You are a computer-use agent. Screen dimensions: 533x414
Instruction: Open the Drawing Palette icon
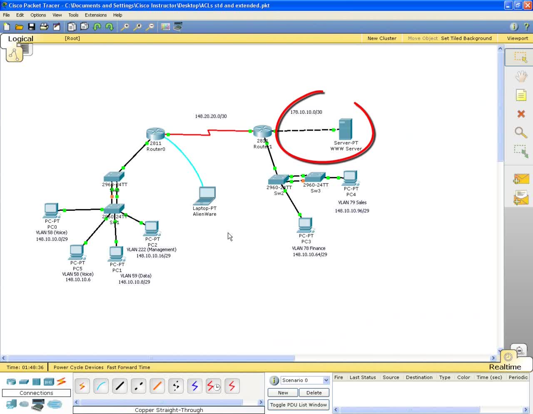pyautogui.click(x=165, y=27)
